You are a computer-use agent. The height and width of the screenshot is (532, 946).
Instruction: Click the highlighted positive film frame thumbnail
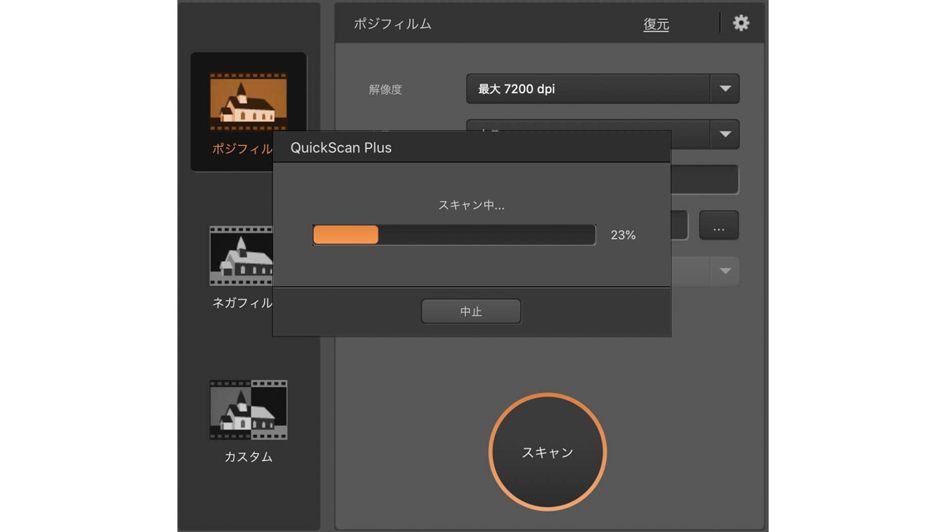pos(248,95)
